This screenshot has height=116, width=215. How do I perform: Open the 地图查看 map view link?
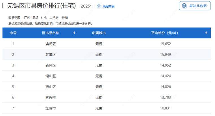click(108, 6)
